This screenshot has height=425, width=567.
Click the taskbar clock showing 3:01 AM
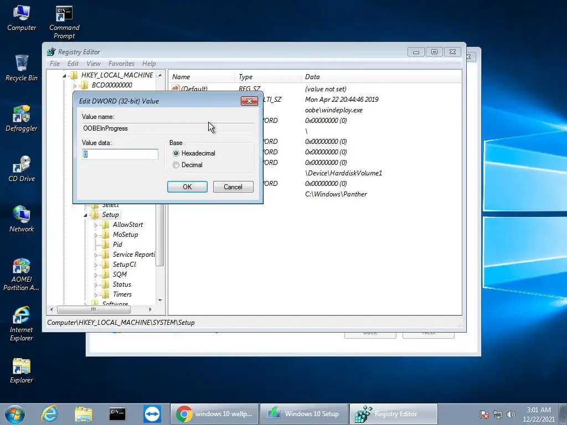pos(538,414)
